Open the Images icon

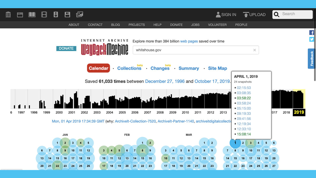tap(80, 14)
